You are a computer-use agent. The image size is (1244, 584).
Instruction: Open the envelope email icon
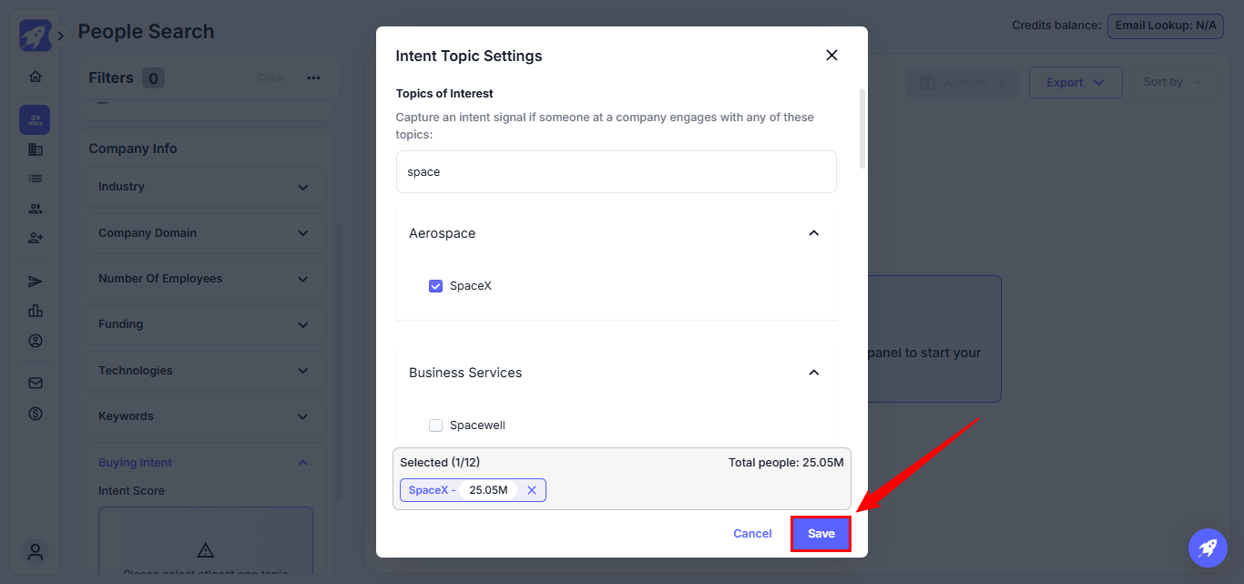click(36, 384)
